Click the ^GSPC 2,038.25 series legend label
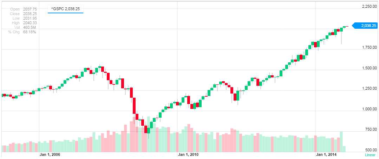The width and height of the screenshot is (379, 159). pos(65,9)
